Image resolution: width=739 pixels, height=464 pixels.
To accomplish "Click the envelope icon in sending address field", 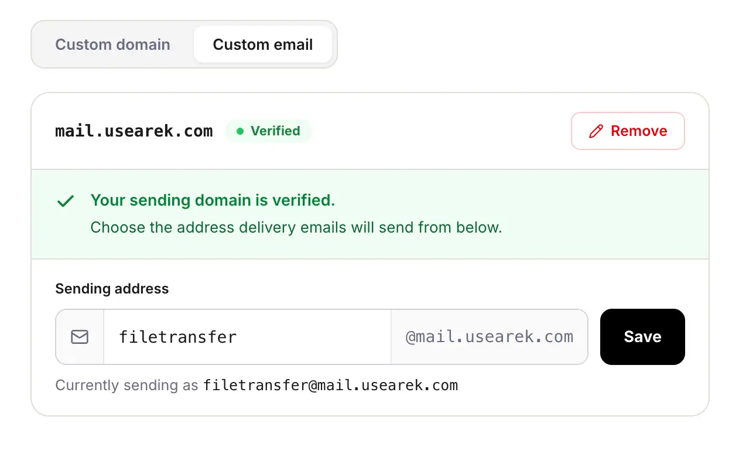I will point(80,337).
